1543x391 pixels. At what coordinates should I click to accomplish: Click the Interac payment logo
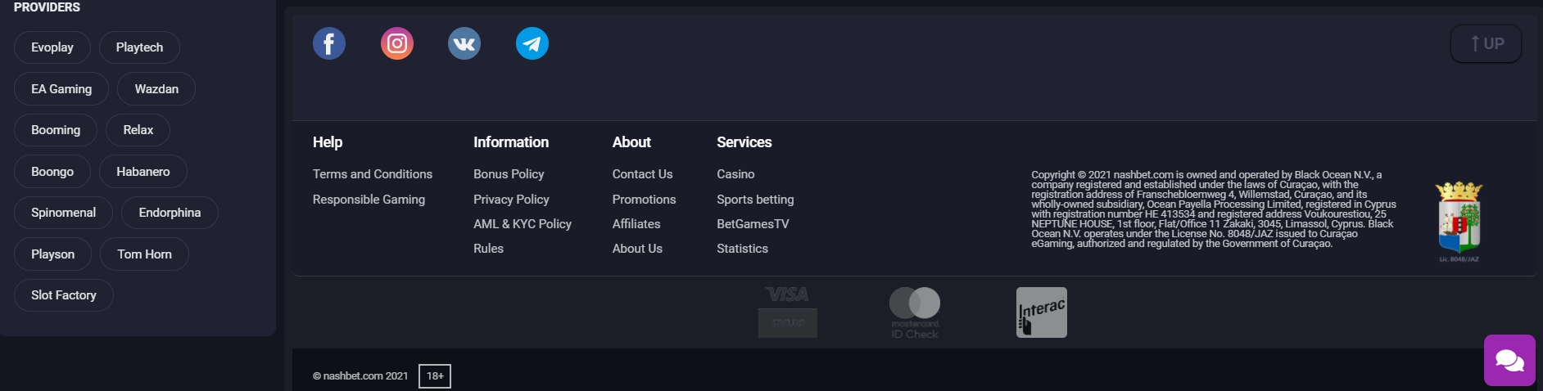[x=1042, y=312]
